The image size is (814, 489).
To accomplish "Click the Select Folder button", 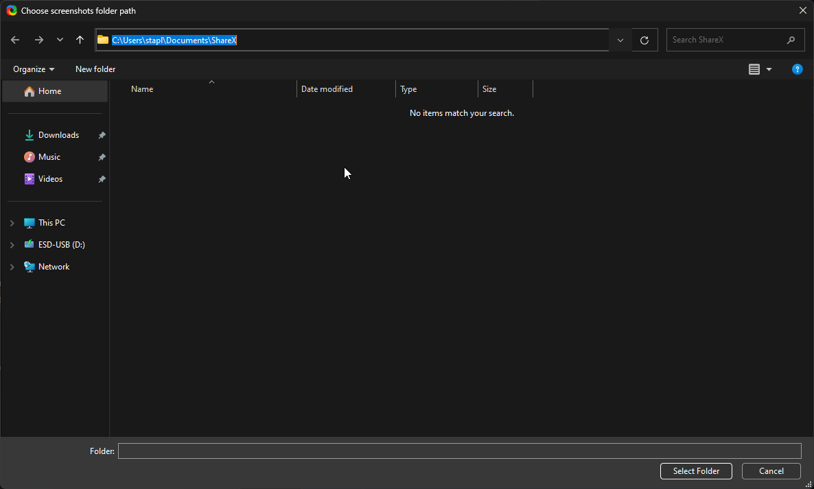I will click(x=696, y=471).
